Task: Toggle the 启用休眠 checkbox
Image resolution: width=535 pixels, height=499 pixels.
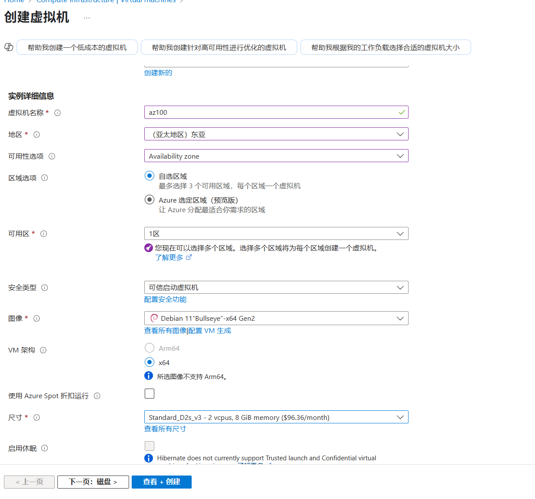Action: [150, 446]
